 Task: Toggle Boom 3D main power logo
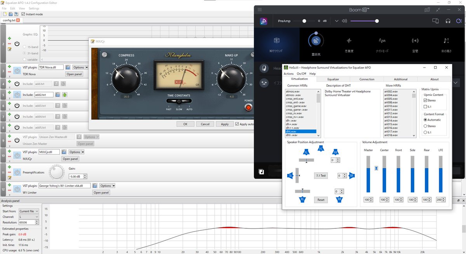coord(264,21)
